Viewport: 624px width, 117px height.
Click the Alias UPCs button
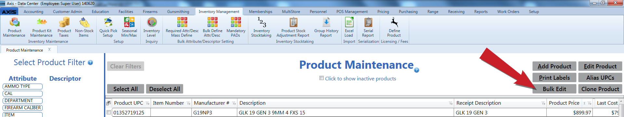point(600,77)
